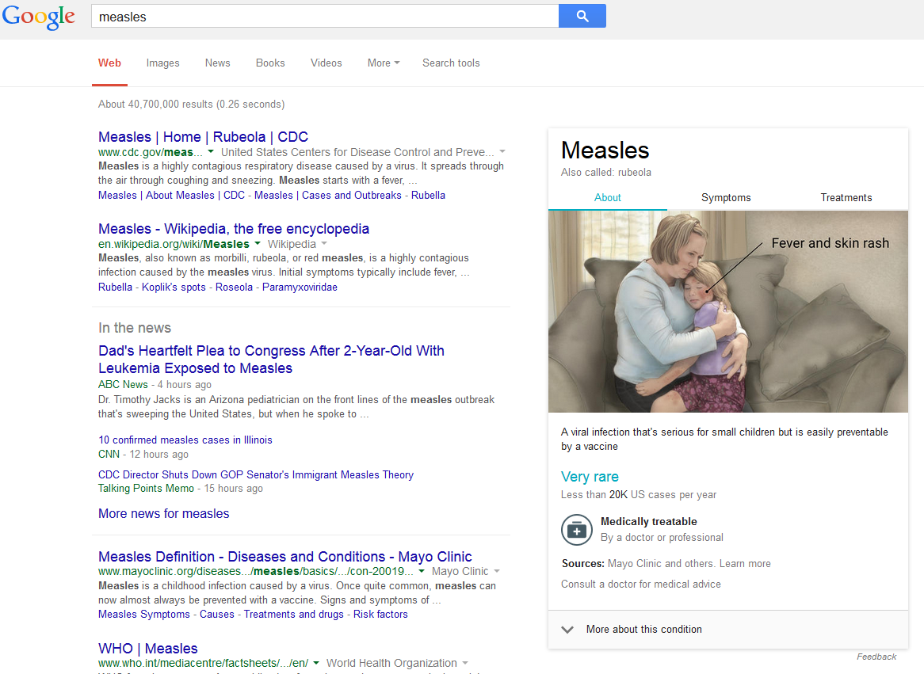The width and height of the screenshot is (924, 674).
Task: Click the Google logo
Action: pos(39,17)
